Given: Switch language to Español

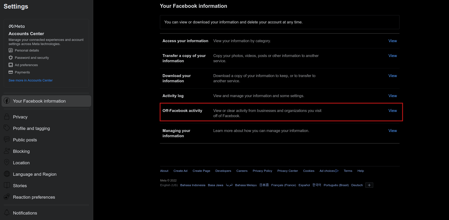Looking at the screenshot, I should pyautogui.click(x=304, y=185).
